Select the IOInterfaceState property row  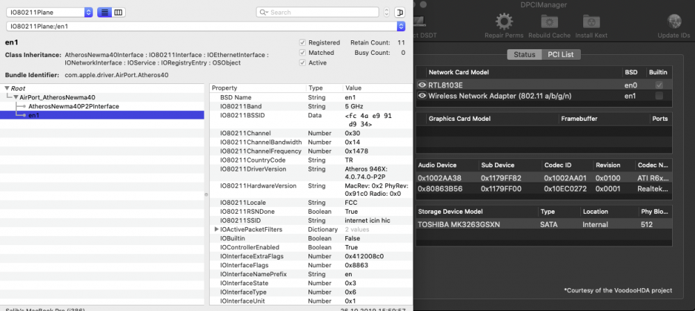tap(311, 283)
